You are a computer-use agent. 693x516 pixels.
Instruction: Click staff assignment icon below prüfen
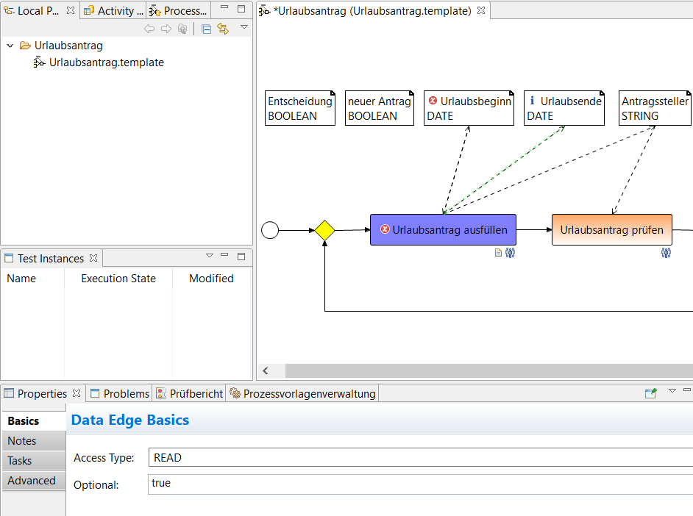pyautogui.click(x=666, y=253)
